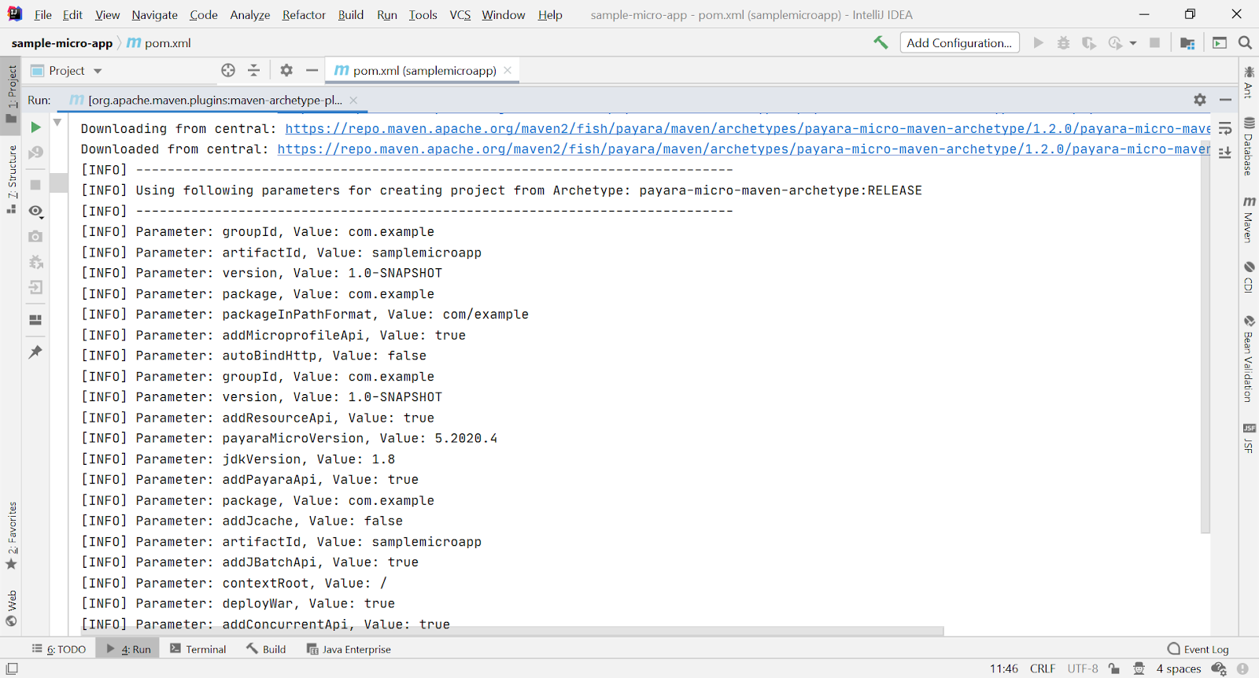Click the Add Configuration button
Viewport: 1259px width, 678px height.
tap(960, 42)
